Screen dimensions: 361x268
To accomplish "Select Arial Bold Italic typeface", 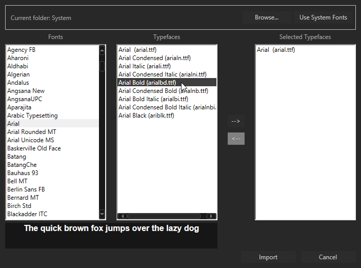I will point(153,99).
